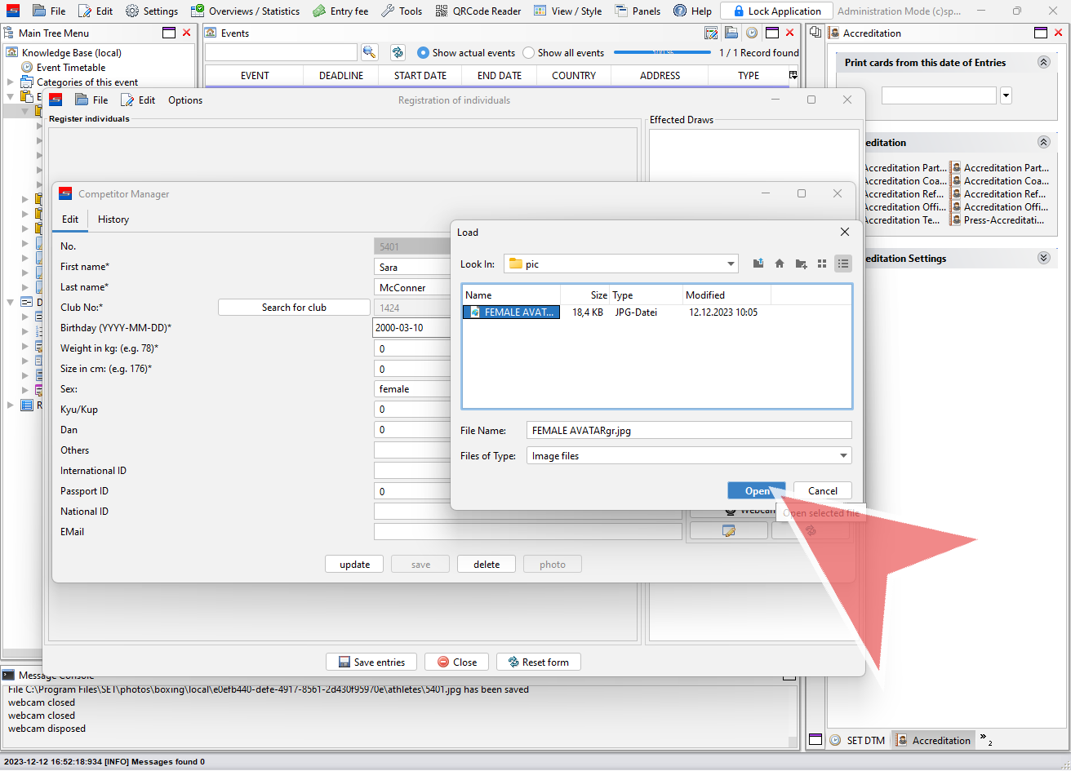Open the Look In folder dropdown
Image resolution: width=1071 pixels, height=771 pixels.
(731, 264)
